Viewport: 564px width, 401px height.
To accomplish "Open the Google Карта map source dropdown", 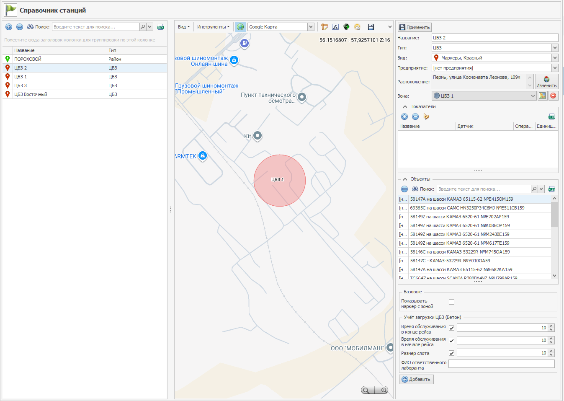I will 311,27.
